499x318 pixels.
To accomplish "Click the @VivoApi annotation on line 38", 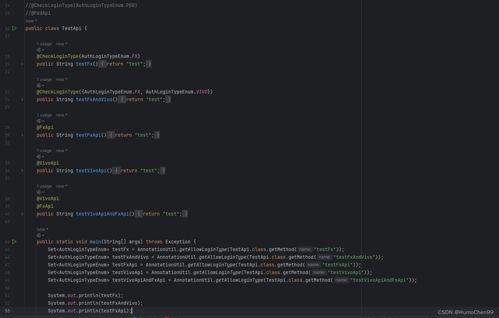I will 48,198.
